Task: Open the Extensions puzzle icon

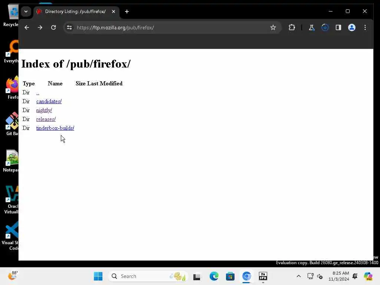Action: click(292, 27)
